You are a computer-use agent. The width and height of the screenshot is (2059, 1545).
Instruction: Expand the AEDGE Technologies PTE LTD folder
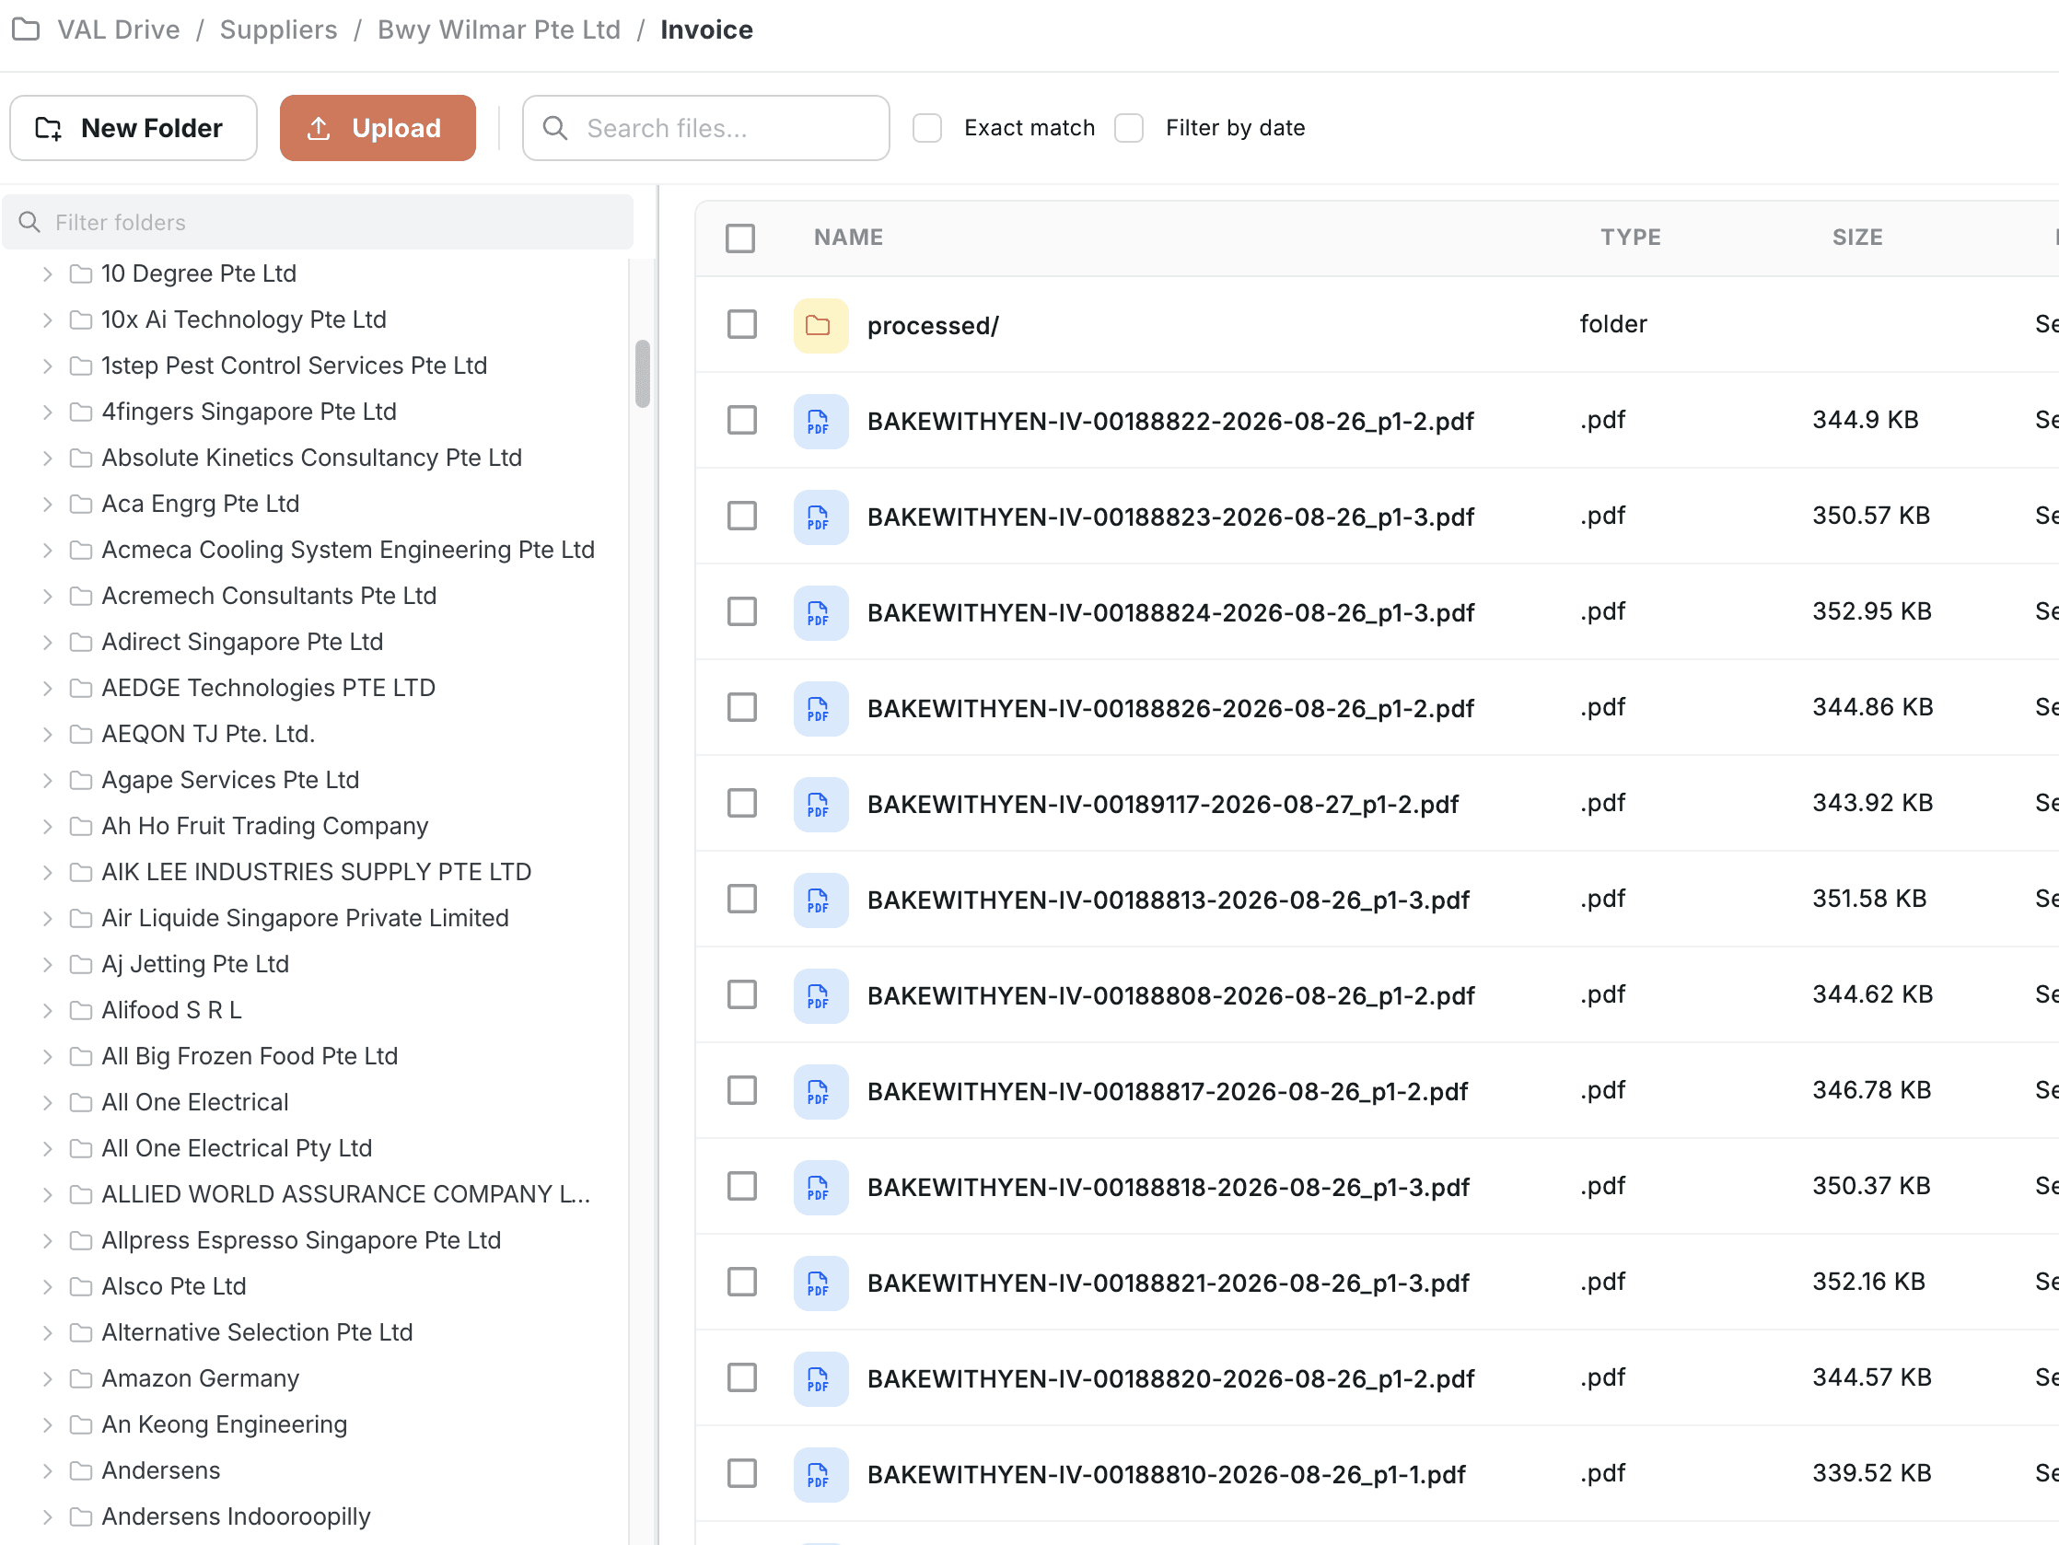click(48, 688)
